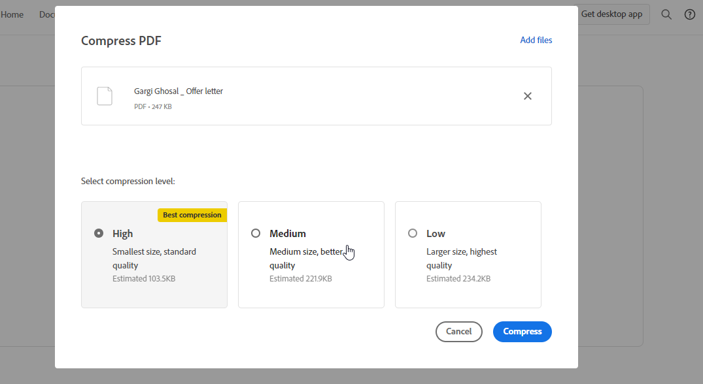Click Get desktop app
The width and height of the screenshot is (703, 384).
tap(613, 14)
